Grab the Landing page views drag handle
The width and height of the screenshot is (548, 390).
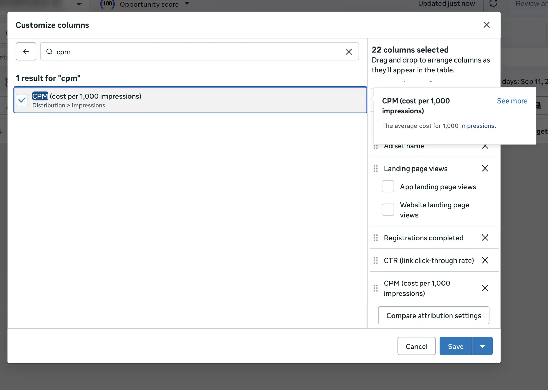(x=376, y=169)
